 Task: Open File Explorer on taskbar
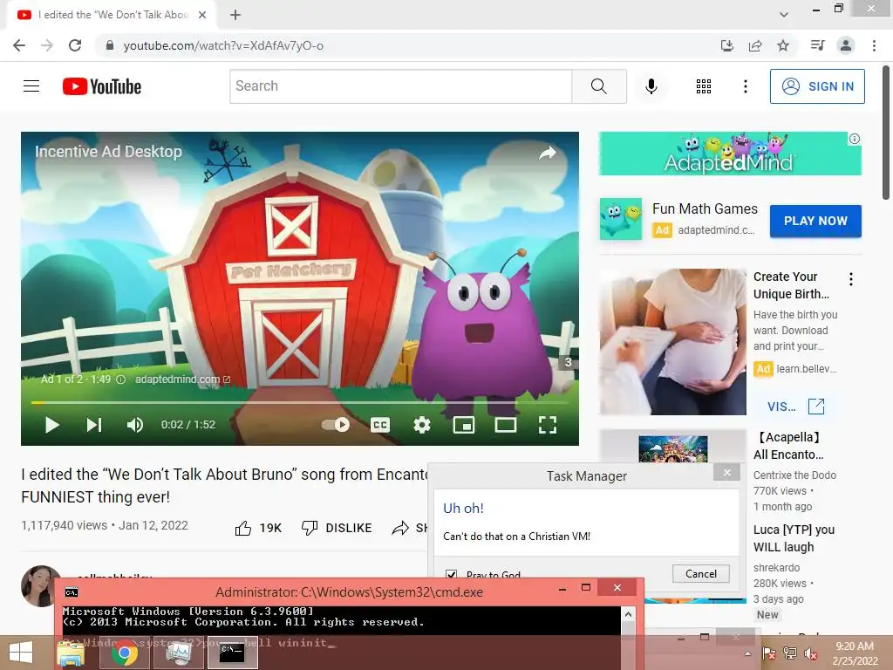point(72,653)
